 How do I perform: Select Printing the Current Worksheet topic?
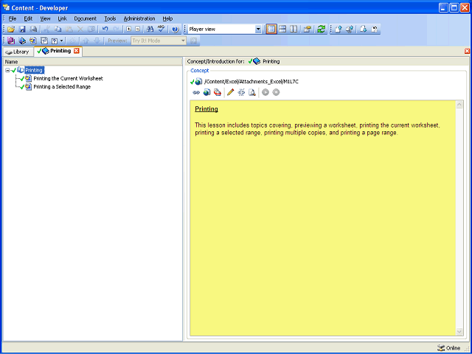point(68,78)
